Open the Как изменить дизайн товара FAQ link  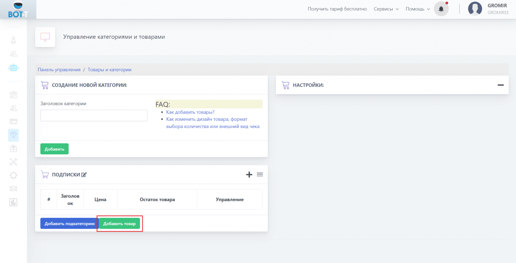coord(213,123)
